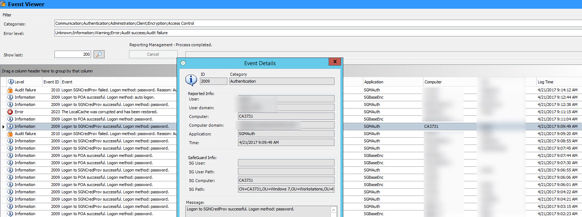The width and height of the screenshot is (582, 217).
Task: Sort by the Computer column header
Action: click(450, 82)
